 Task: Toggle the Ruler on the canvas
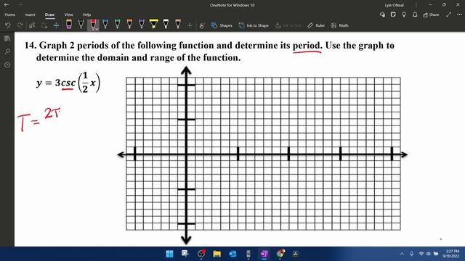coord(316,25)
